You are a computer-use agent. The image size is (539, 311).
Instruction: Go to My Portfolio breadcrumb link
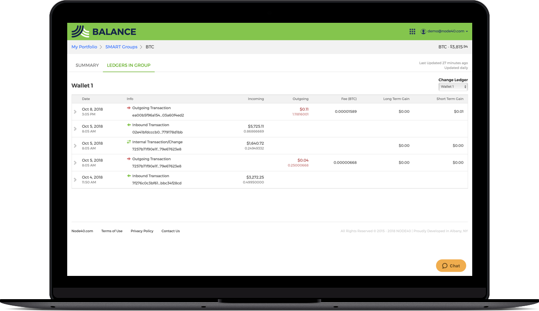tap(84, 47)
